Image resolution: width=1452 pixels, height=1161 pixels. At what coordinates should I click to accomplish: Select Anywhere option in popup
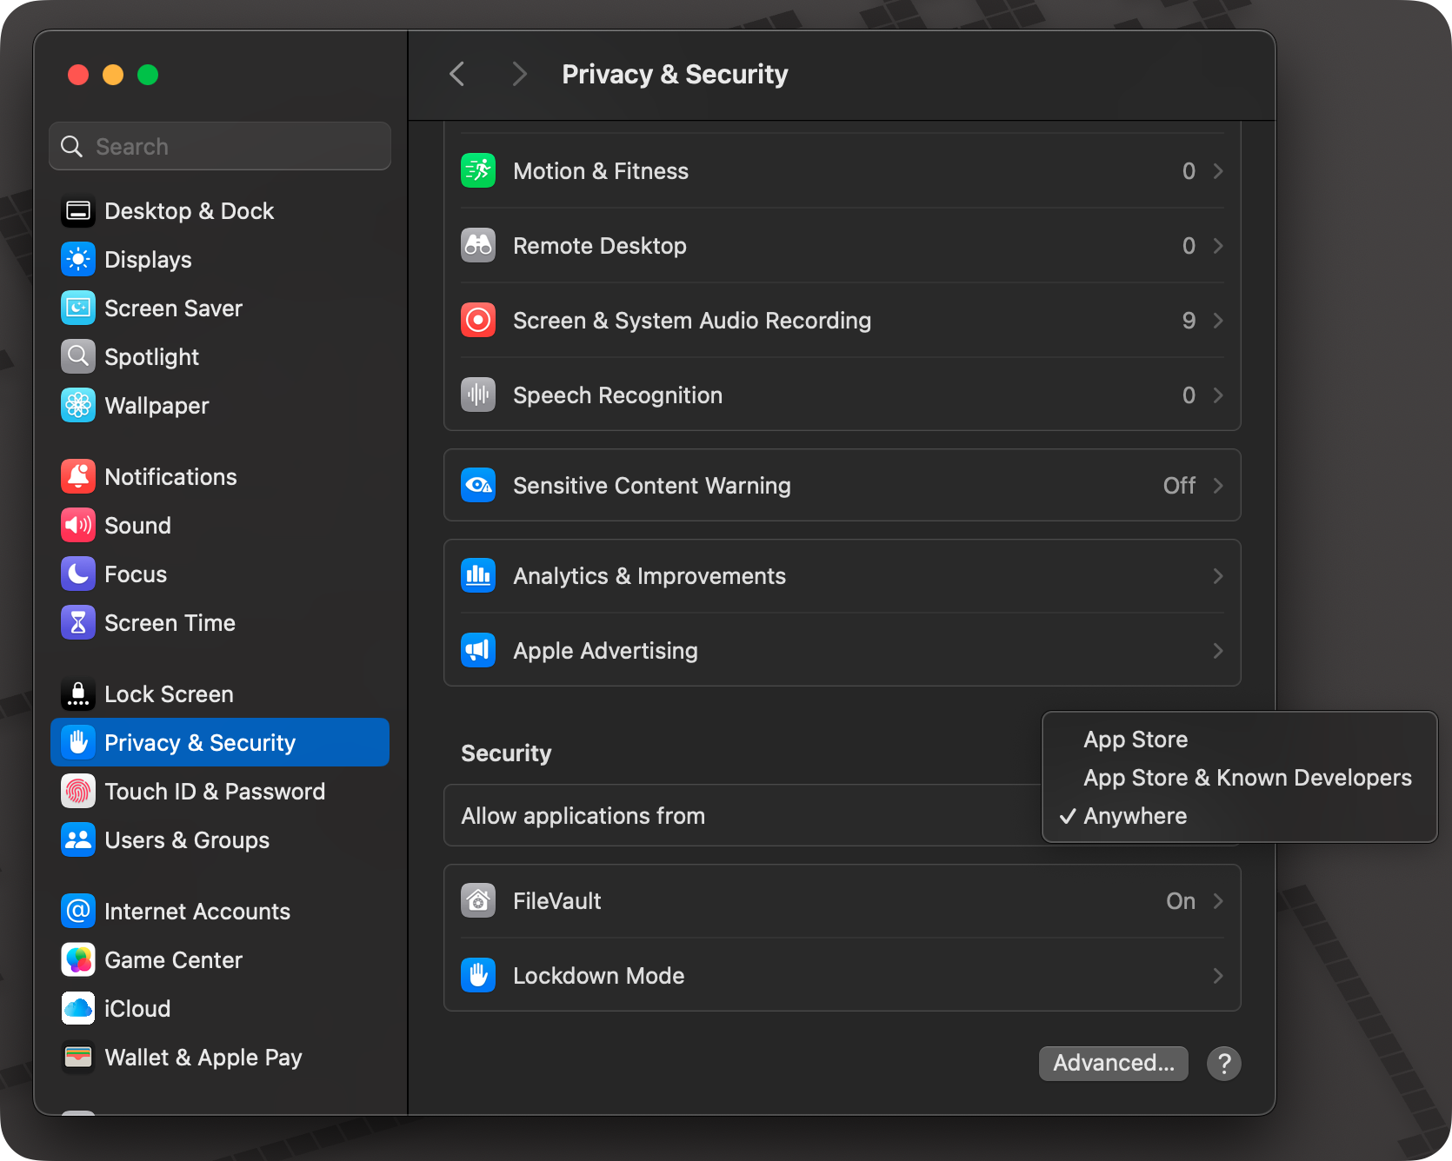point(1135,816)
